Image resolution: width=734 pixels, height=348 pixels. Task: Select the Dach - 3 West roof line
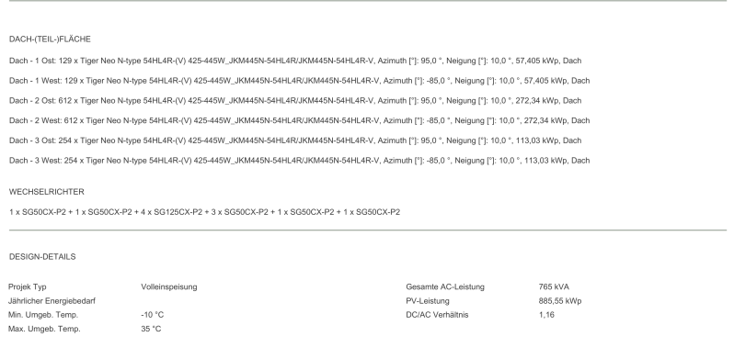tap(299, 161)
